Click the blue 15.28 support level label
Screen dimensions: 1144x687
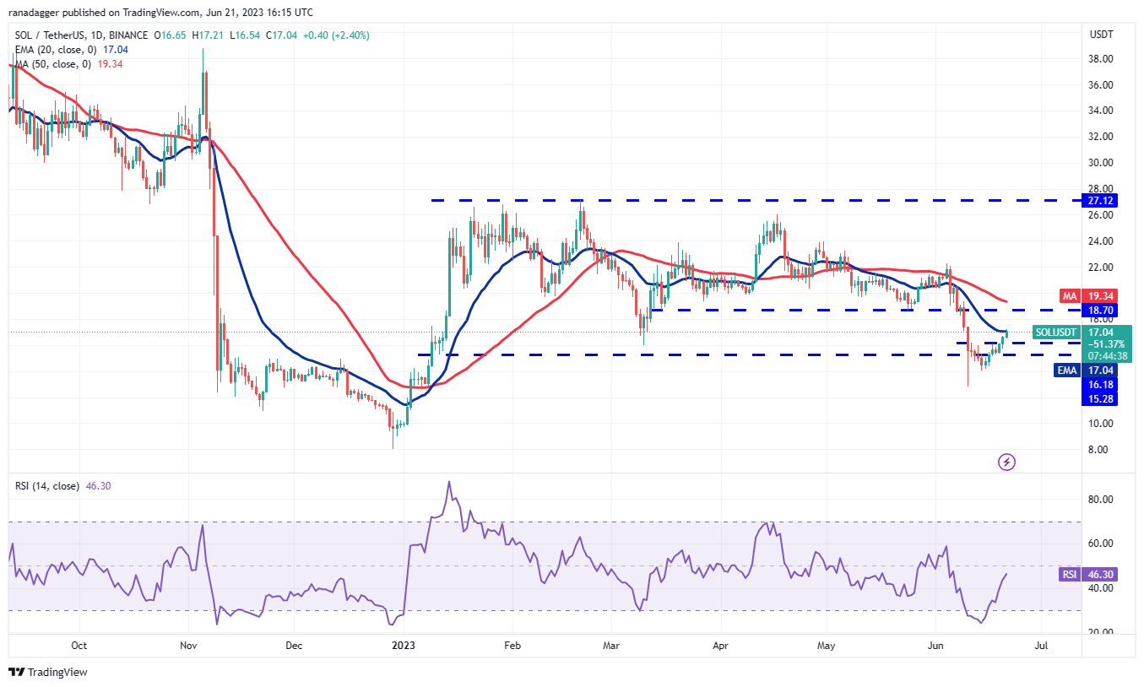(1100, 398)
